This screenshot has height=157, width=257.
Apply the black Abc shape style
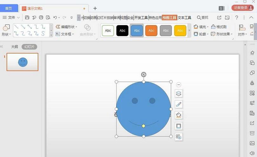(122, 31)
